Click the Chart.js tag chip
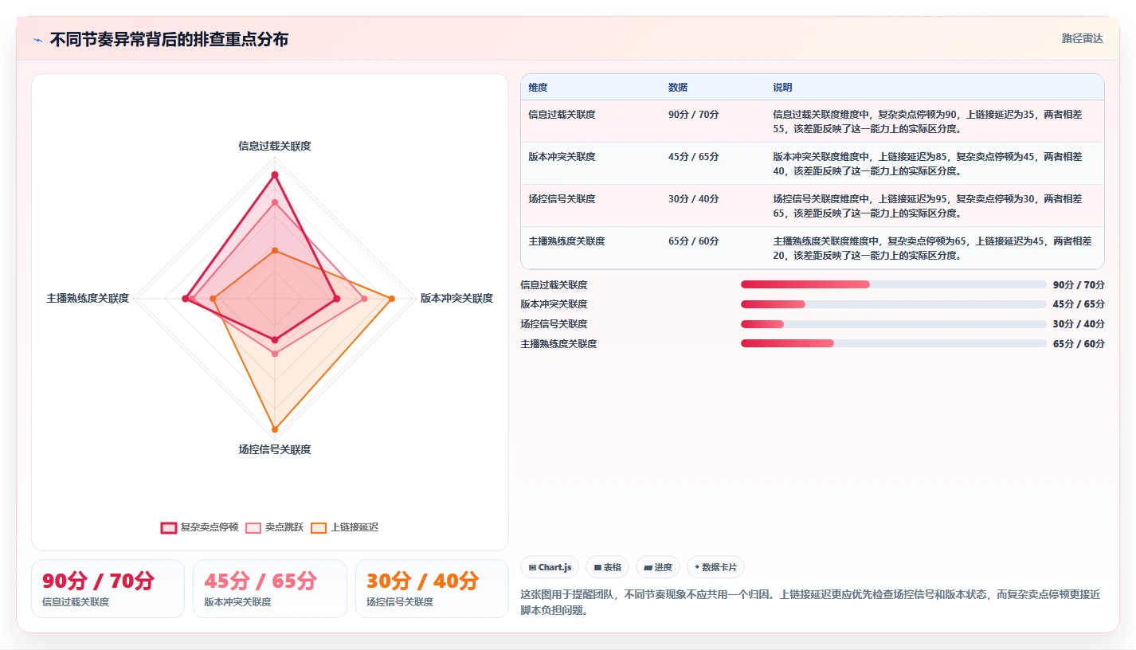The width and height of the screenshot is (1136, 650). point(550,567)
